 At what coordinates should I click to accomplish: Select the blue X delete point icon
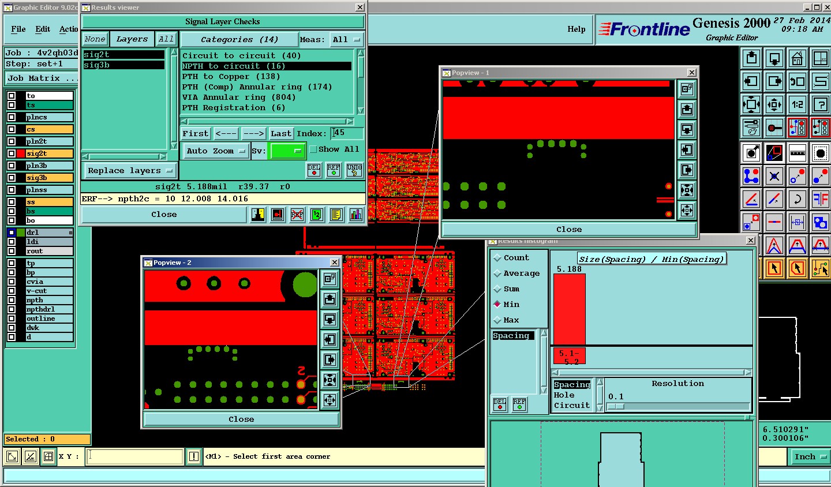point(774,177)
